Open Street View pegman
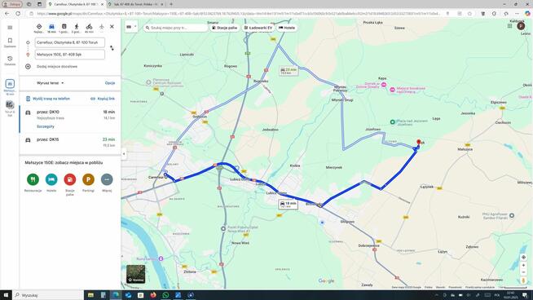533x300 pixels. pos(523,280)
